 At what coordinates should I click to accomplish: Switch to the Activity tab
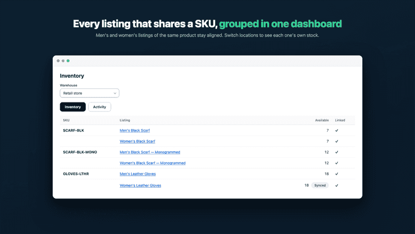[100, 107]
